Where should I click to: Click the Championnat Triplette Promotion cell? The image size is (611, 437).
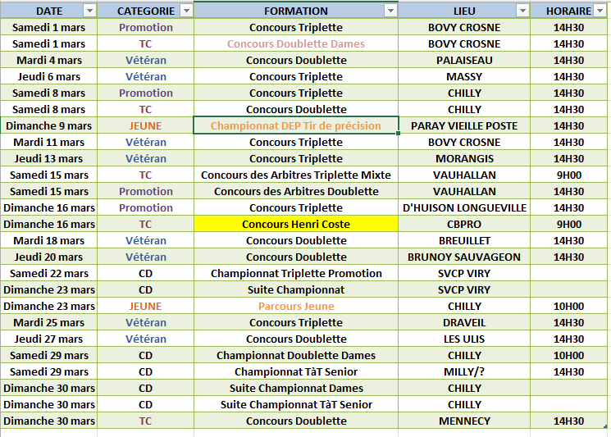296,273
